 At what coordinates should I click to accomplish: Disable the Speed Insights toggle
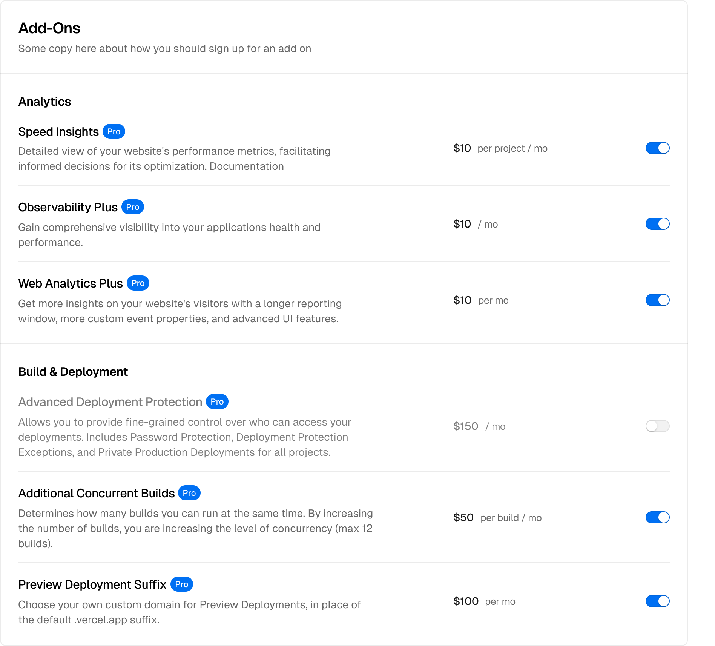[657, 148]
